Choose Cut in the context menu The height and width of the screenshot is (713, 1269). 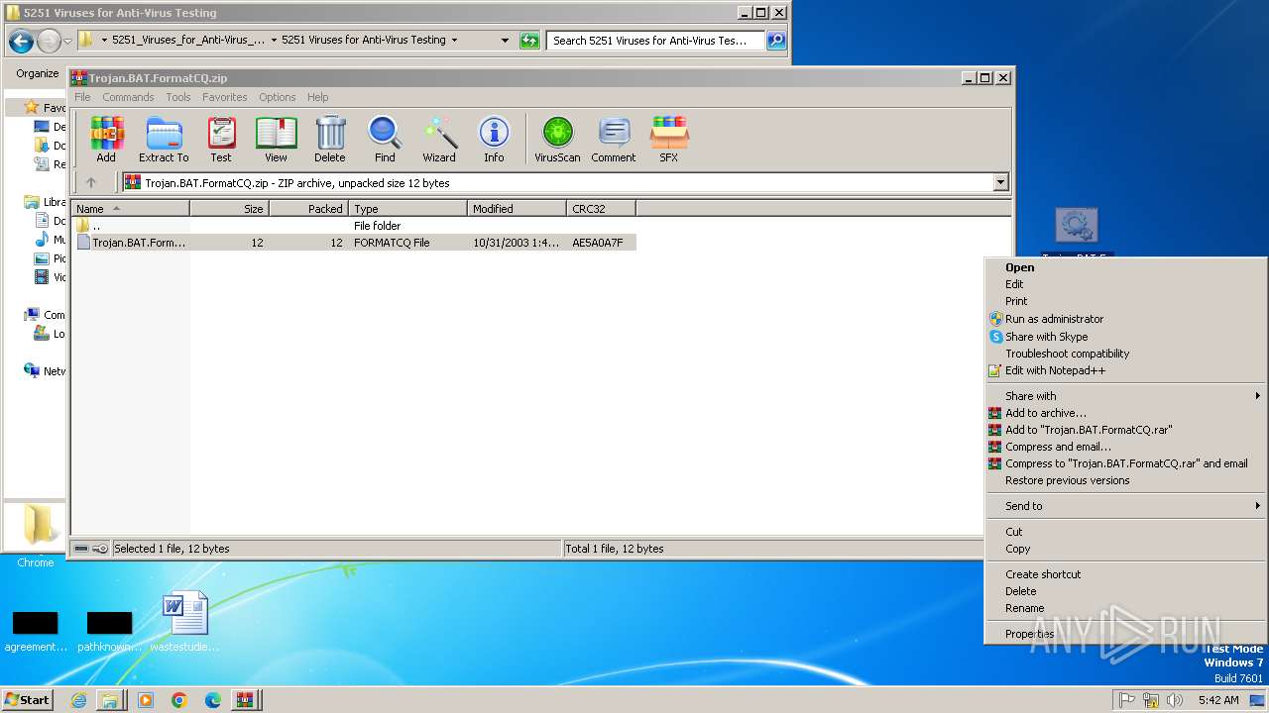click(x=1126, y=532)
